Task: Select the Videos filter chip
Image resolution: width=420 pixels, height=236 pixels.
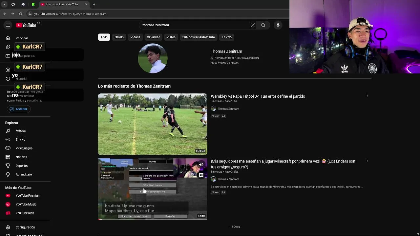Action: pos(135,37)
